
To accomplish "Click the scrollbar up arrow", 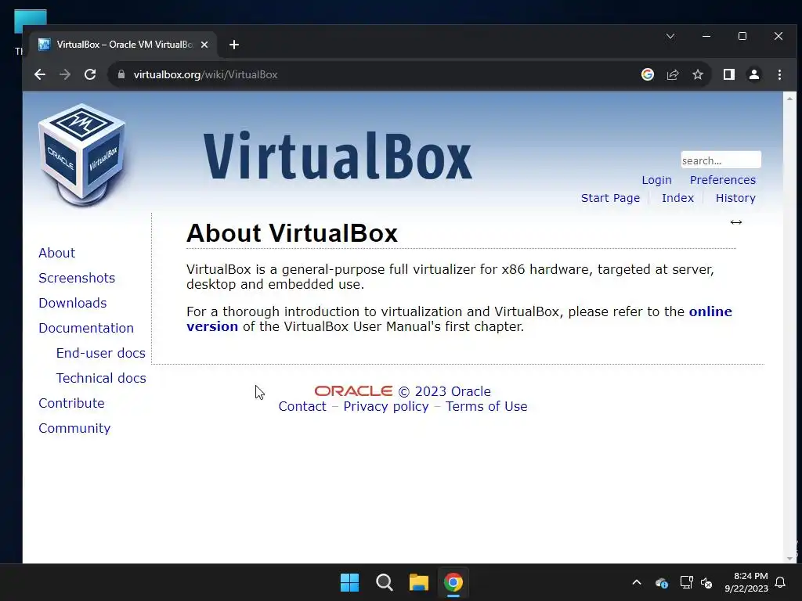I will click(789, 98).
